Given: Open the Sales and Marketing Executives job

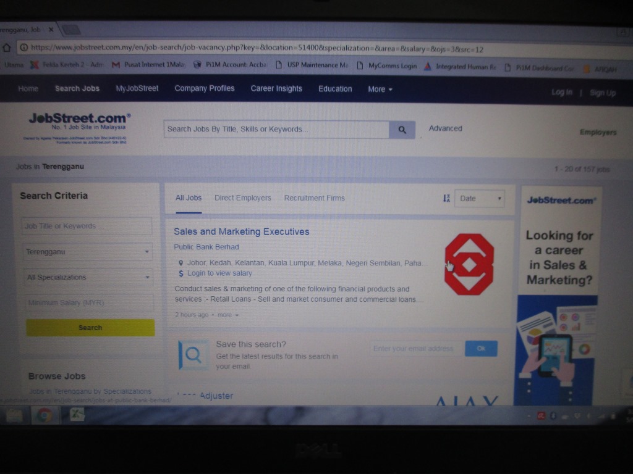Looking at the screenshot, I should pyautogui.click(x=241, y=232).
